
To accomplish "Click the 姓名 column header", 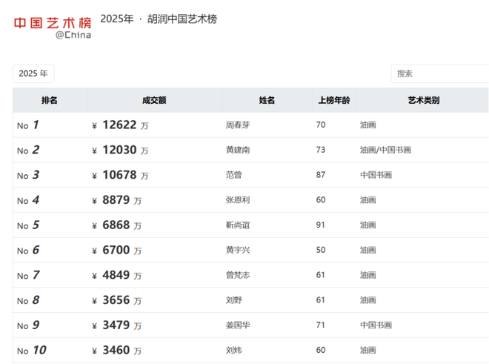I will point(267,100).
